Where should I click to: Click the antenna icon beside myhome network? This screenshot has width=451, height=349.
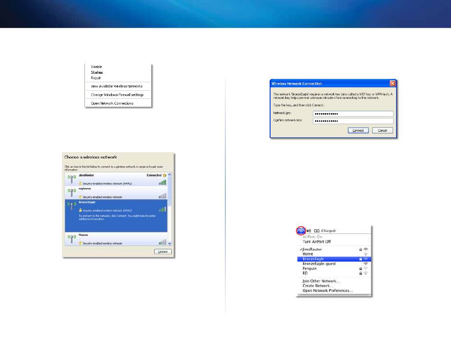71,192
